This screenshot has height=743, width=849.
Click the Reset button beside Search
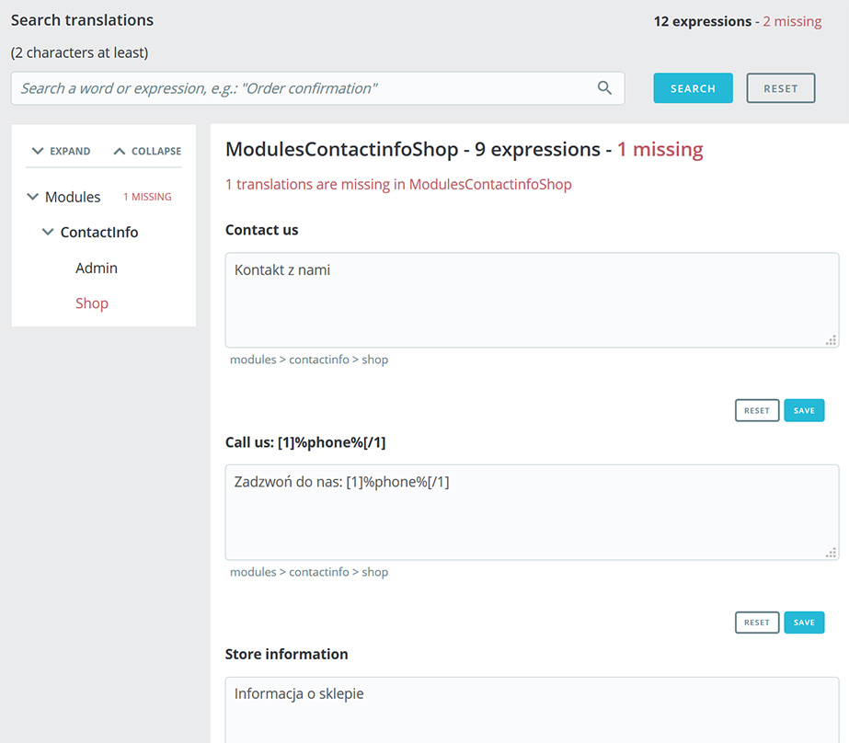pyautogui.click(x=780, y=88)
